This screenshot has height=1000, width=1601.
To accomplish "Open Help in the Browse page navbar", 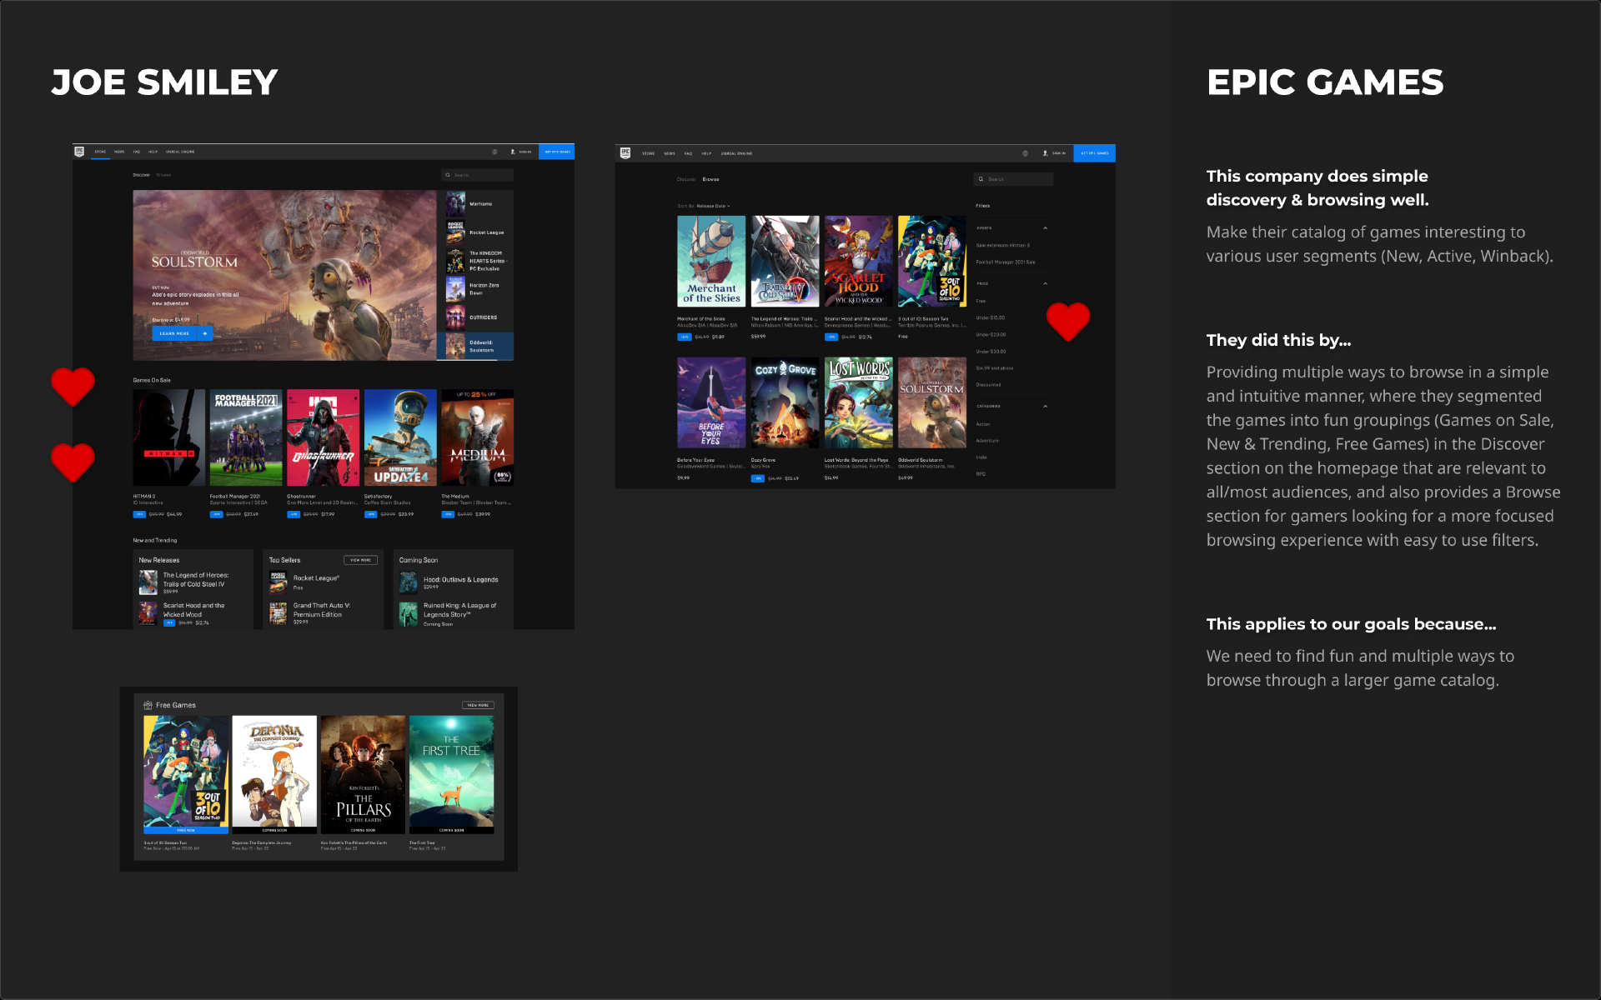I will tap(706, 153).
